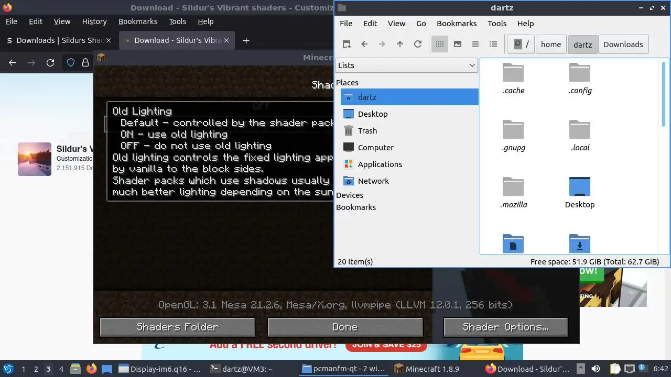Reload the Firefox page
The height and width of the screenshot is (377, 671).
[x=50, y=63]
